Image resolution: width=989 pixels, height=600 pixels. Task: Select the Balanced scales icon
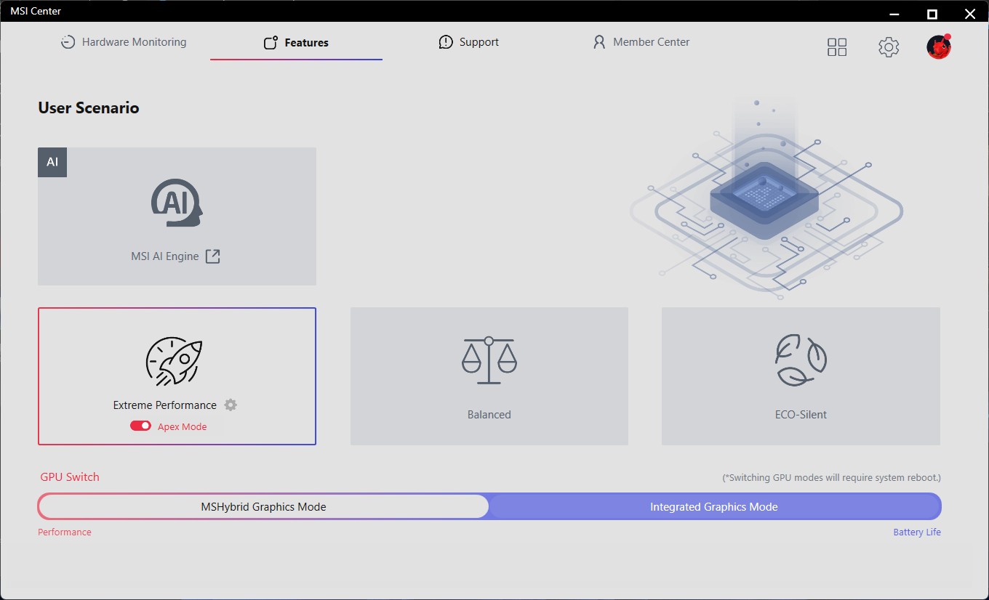point(489,360)
